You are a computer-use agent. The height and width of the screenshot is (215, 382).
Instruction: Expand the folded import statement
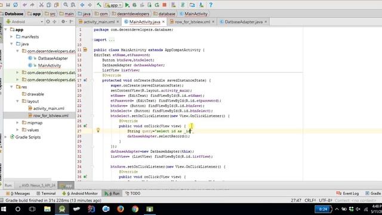[x=112, y=40]
